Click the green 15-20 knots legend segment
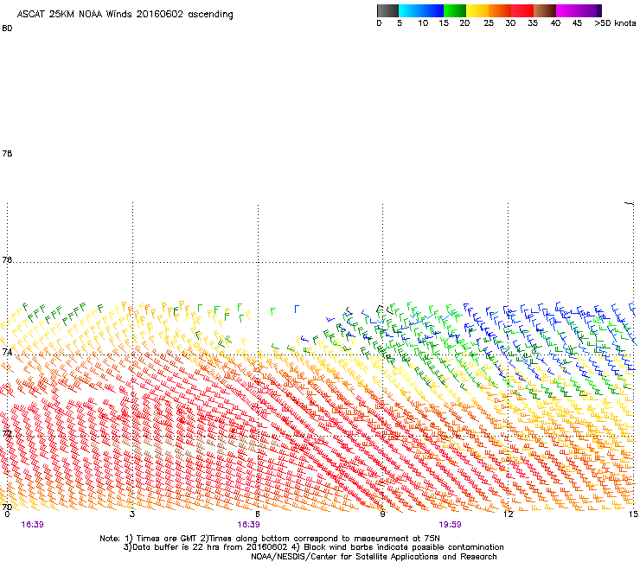Screen dimensions: 640x562 (x=455, y=10)
